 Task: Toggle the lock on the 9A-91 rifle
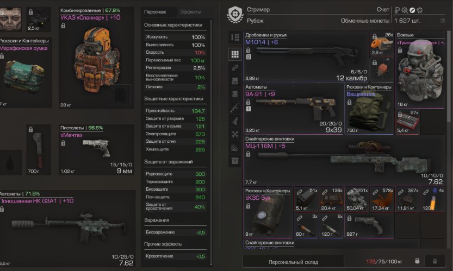click(248, 102)
